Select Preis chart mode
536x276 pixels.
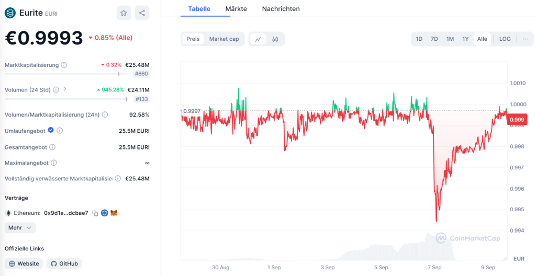point(193,39)
